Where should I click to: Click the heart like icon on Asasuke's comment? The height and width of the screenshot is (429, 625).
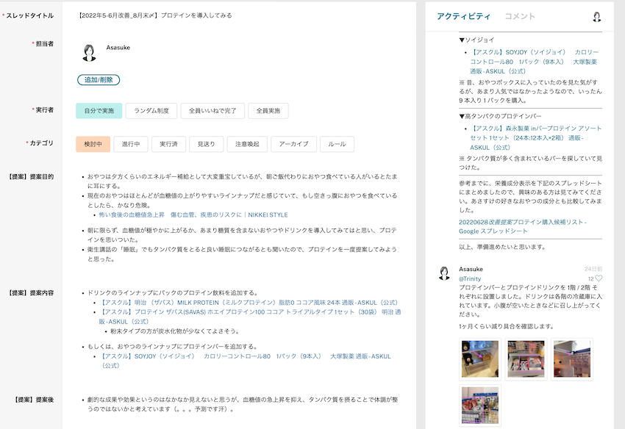coord(599,279)
